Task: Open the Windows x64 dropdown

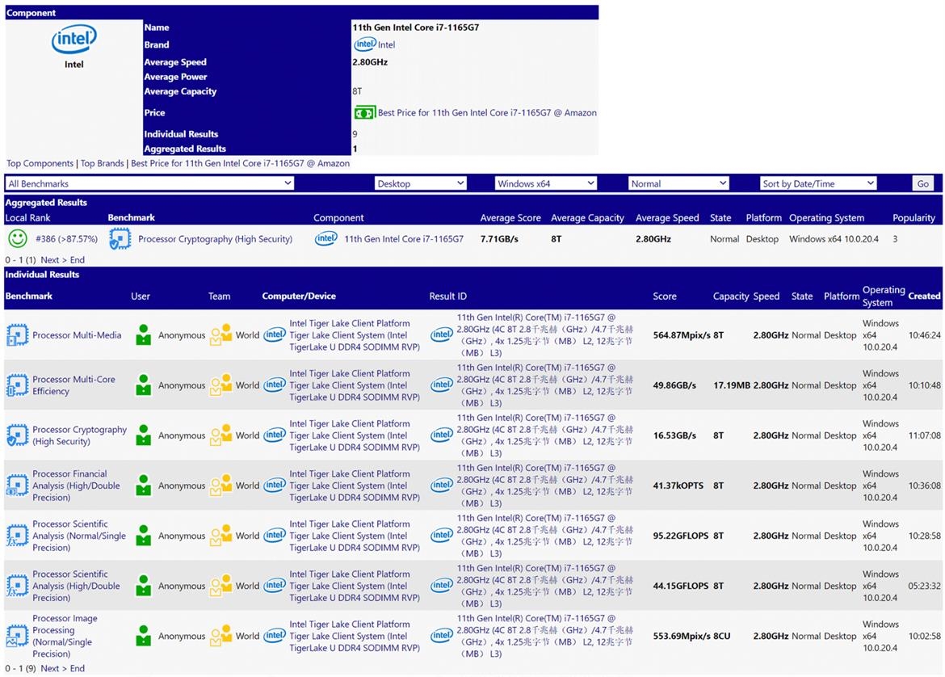Action: click(545, 183)
